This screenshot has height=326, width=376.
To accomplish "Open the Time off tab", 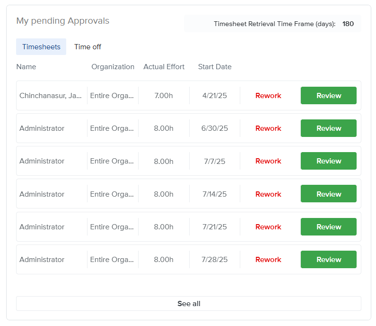I will 87,47.
